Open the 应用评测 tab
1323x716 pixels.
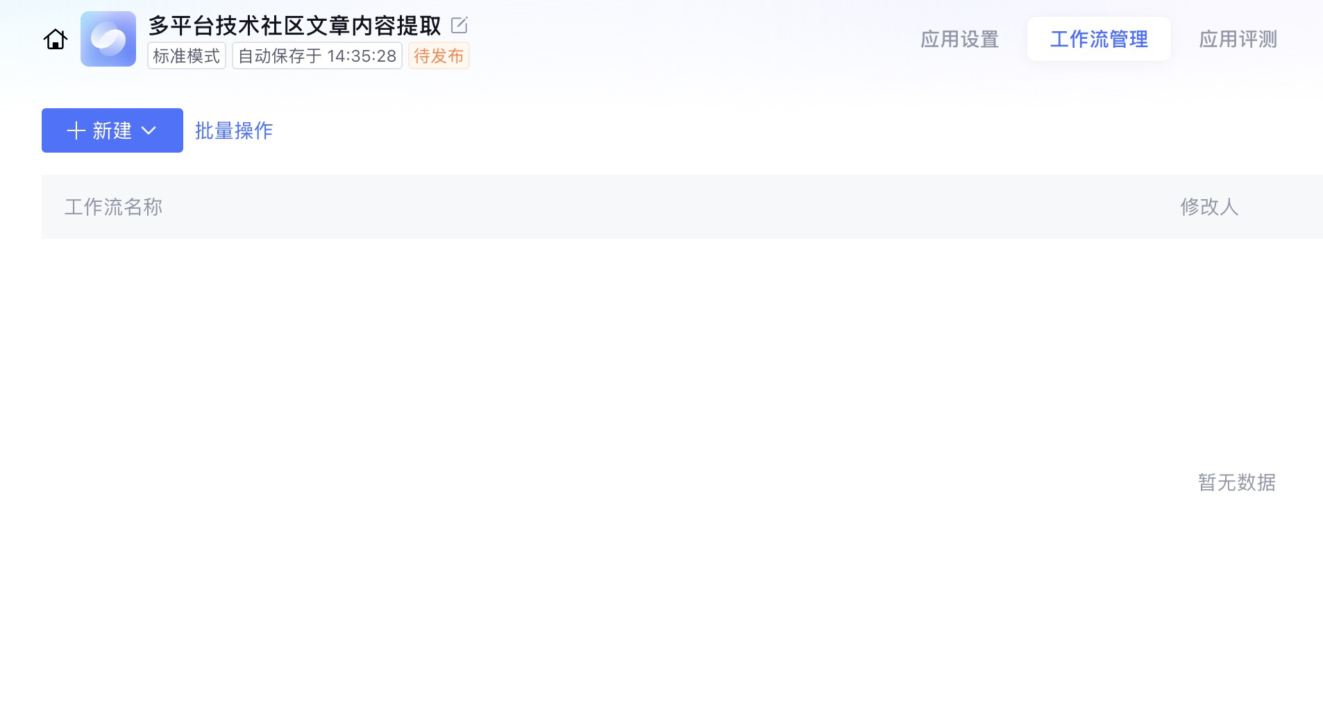pyautogui.click(x=1238, y=39)
